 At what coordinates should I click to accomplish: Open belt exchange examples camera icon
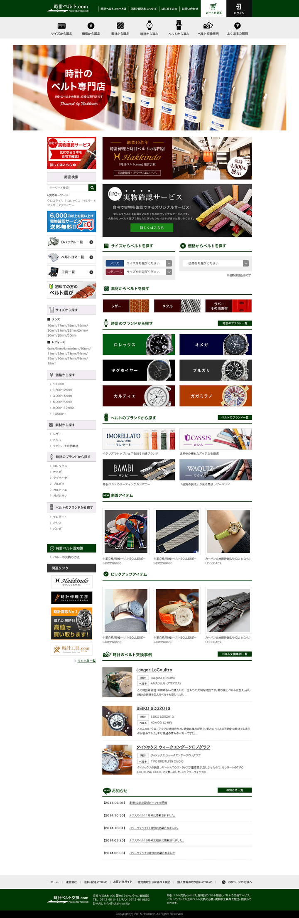click(208, 26)
